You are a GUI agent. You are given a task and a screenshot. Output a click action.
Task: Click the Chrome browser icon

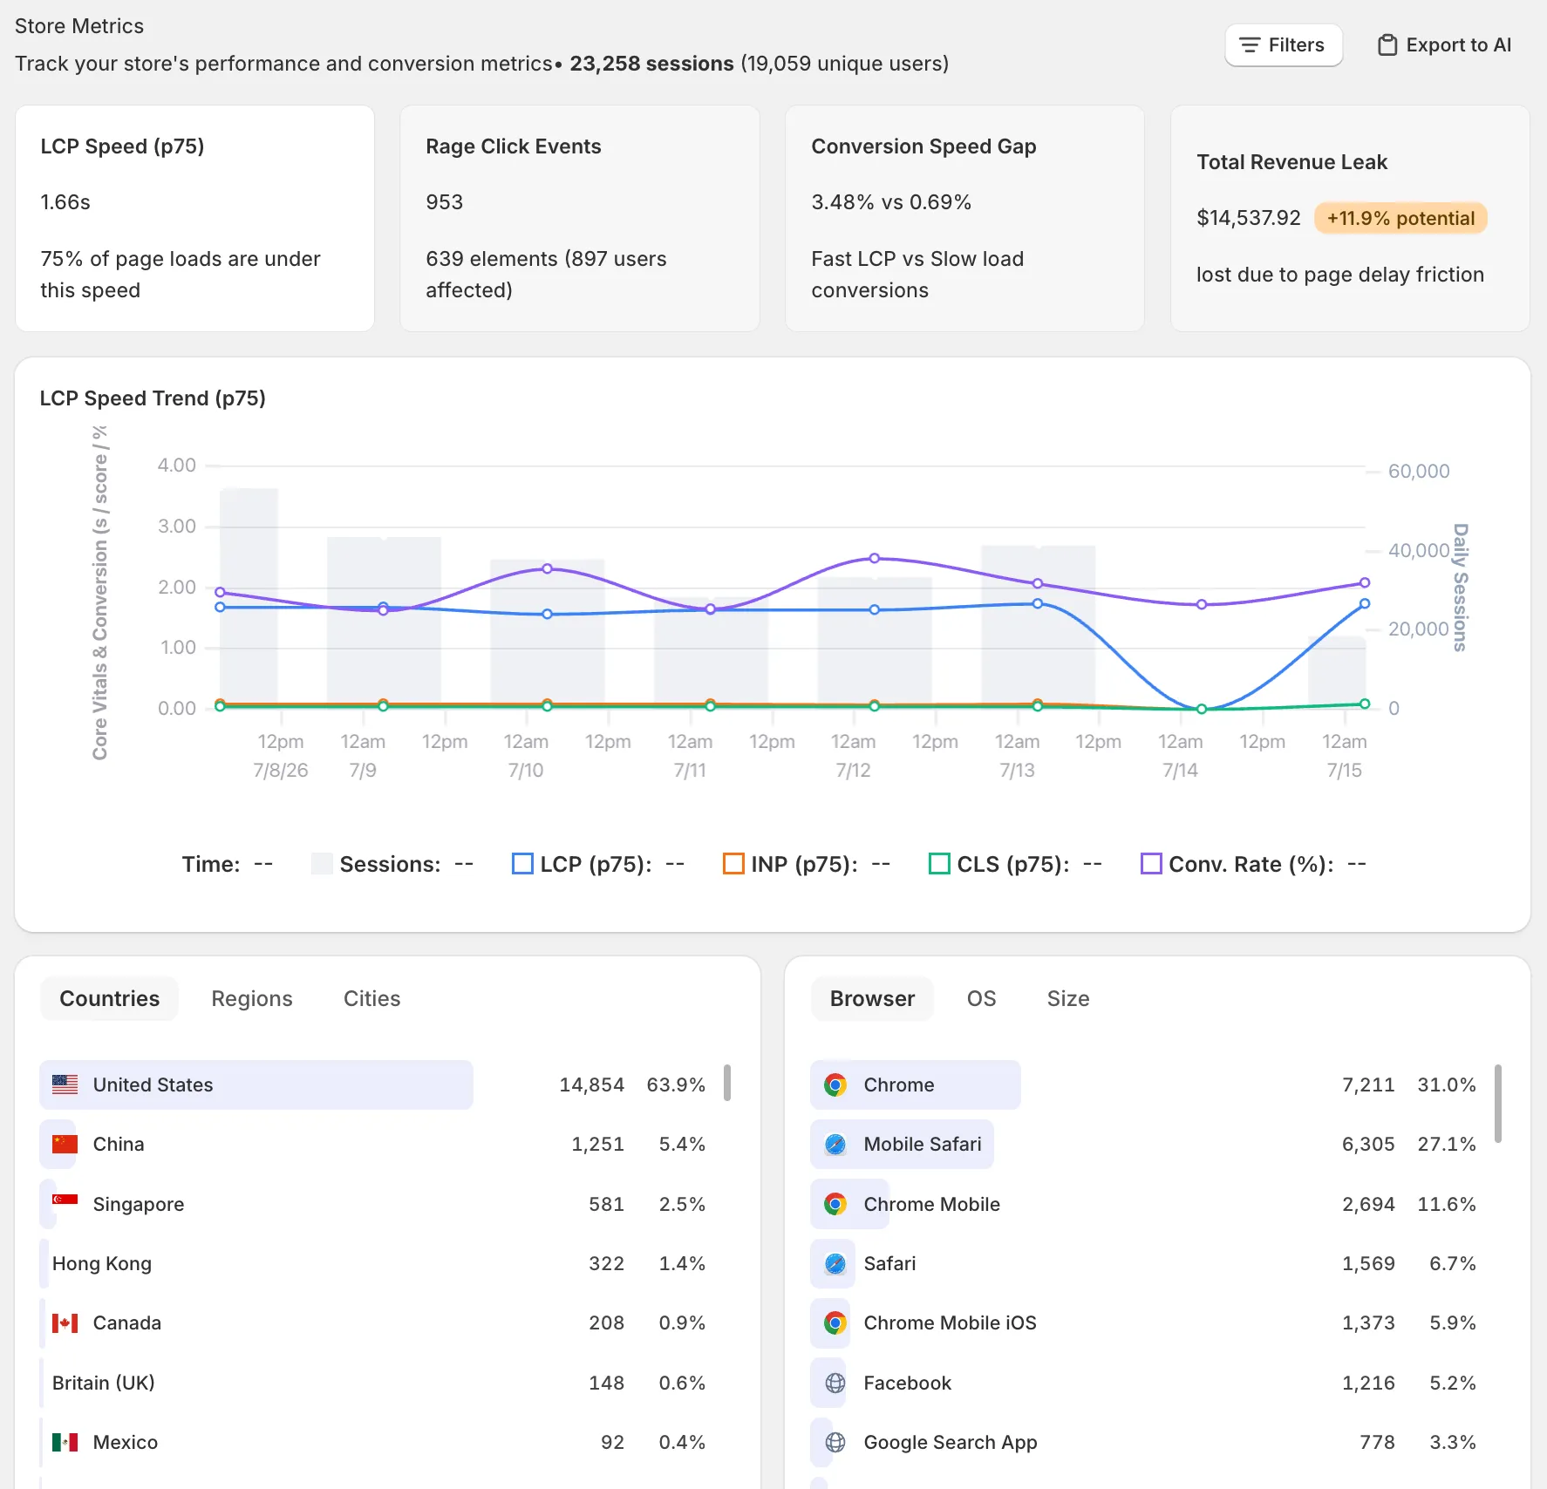point(835,1084)
